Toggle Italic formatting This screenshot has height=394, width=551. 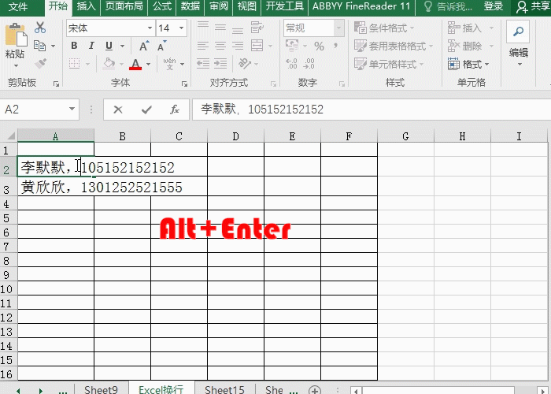92,46
